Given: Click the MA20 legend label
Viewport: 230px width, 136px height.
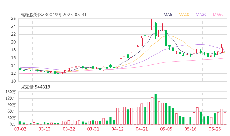Looking at the screenshot, I should (x=201, y=15).
